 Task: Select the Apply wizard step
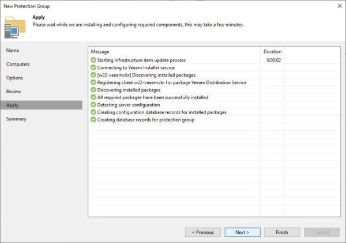pos(42,105)
